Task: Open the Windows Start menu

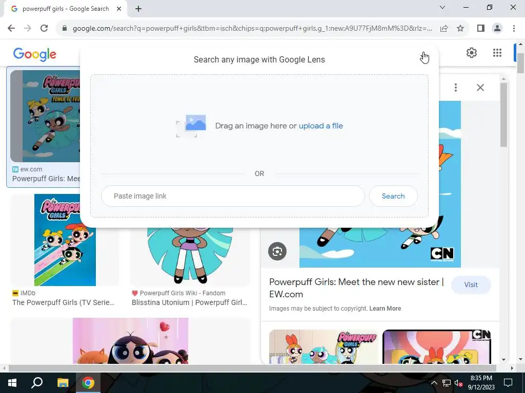Action: [x=12, y=383]
